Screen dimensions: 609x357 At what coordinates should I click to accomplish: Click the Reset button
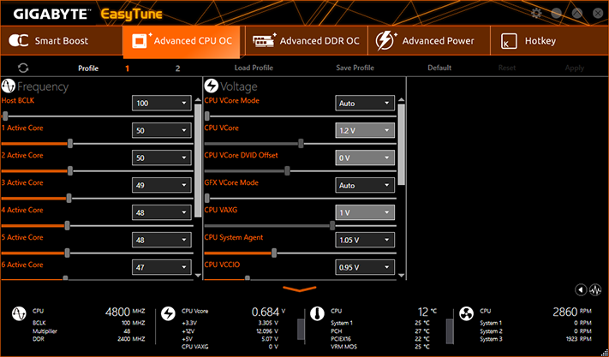pyautogui.click(x=507, y=68)
